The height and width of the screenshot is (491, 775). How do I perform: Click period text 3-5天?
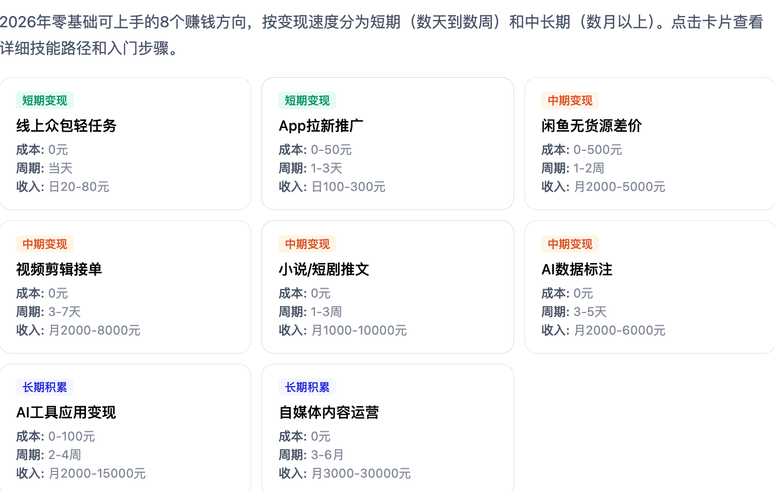[590, 312]
